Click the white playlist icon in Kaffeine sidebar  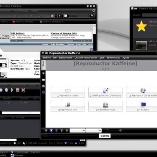coord(44,80)
